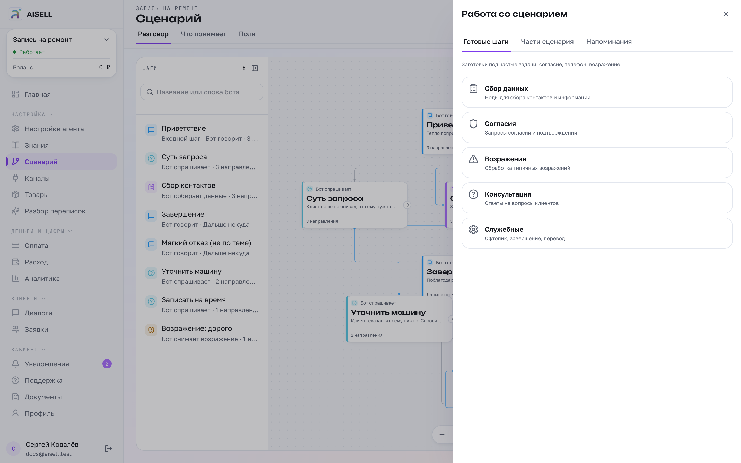The image size is (741, 463).
Task: Click the Знания book icon
Action: (x=15, y=145)
